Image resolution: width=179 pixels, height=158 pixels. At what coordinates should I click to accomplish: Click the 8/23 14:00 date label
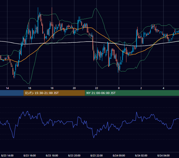(7, 155)
